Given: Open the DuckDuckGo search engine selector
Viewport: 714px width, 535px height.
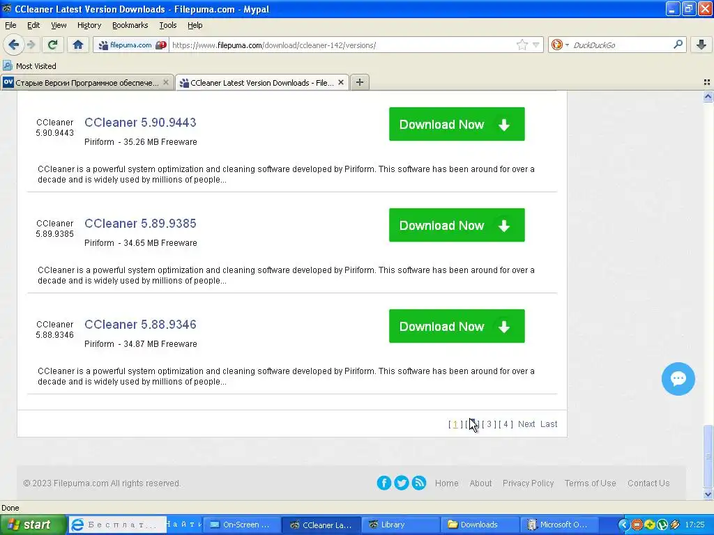Looking at the screenshot, I should pyautogui.click(x=560, y=45).
